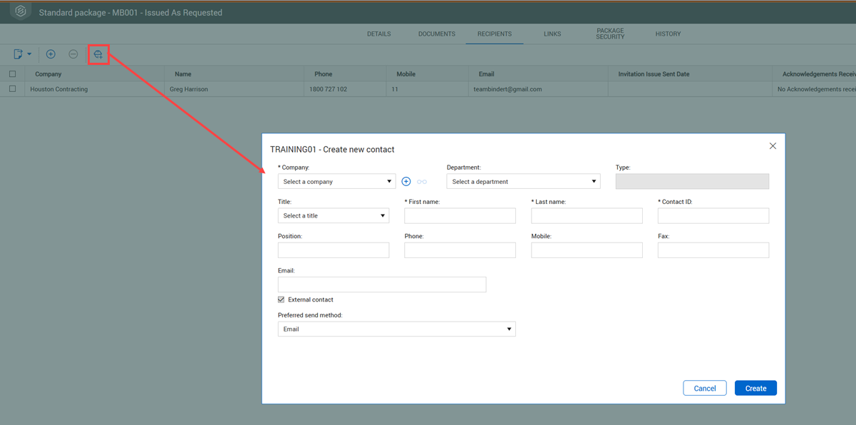Click into the First name field
The height and width of the screenshot is (425, 856).
click(x=460, y=216)
